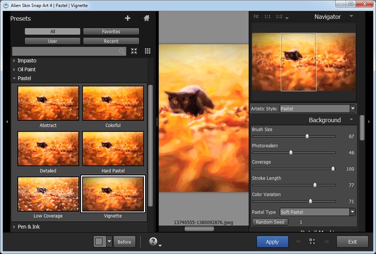The width and height of the screenshot is (376, 254).
Task: Click the preview split square icon
Action: (x=99, y=241)
